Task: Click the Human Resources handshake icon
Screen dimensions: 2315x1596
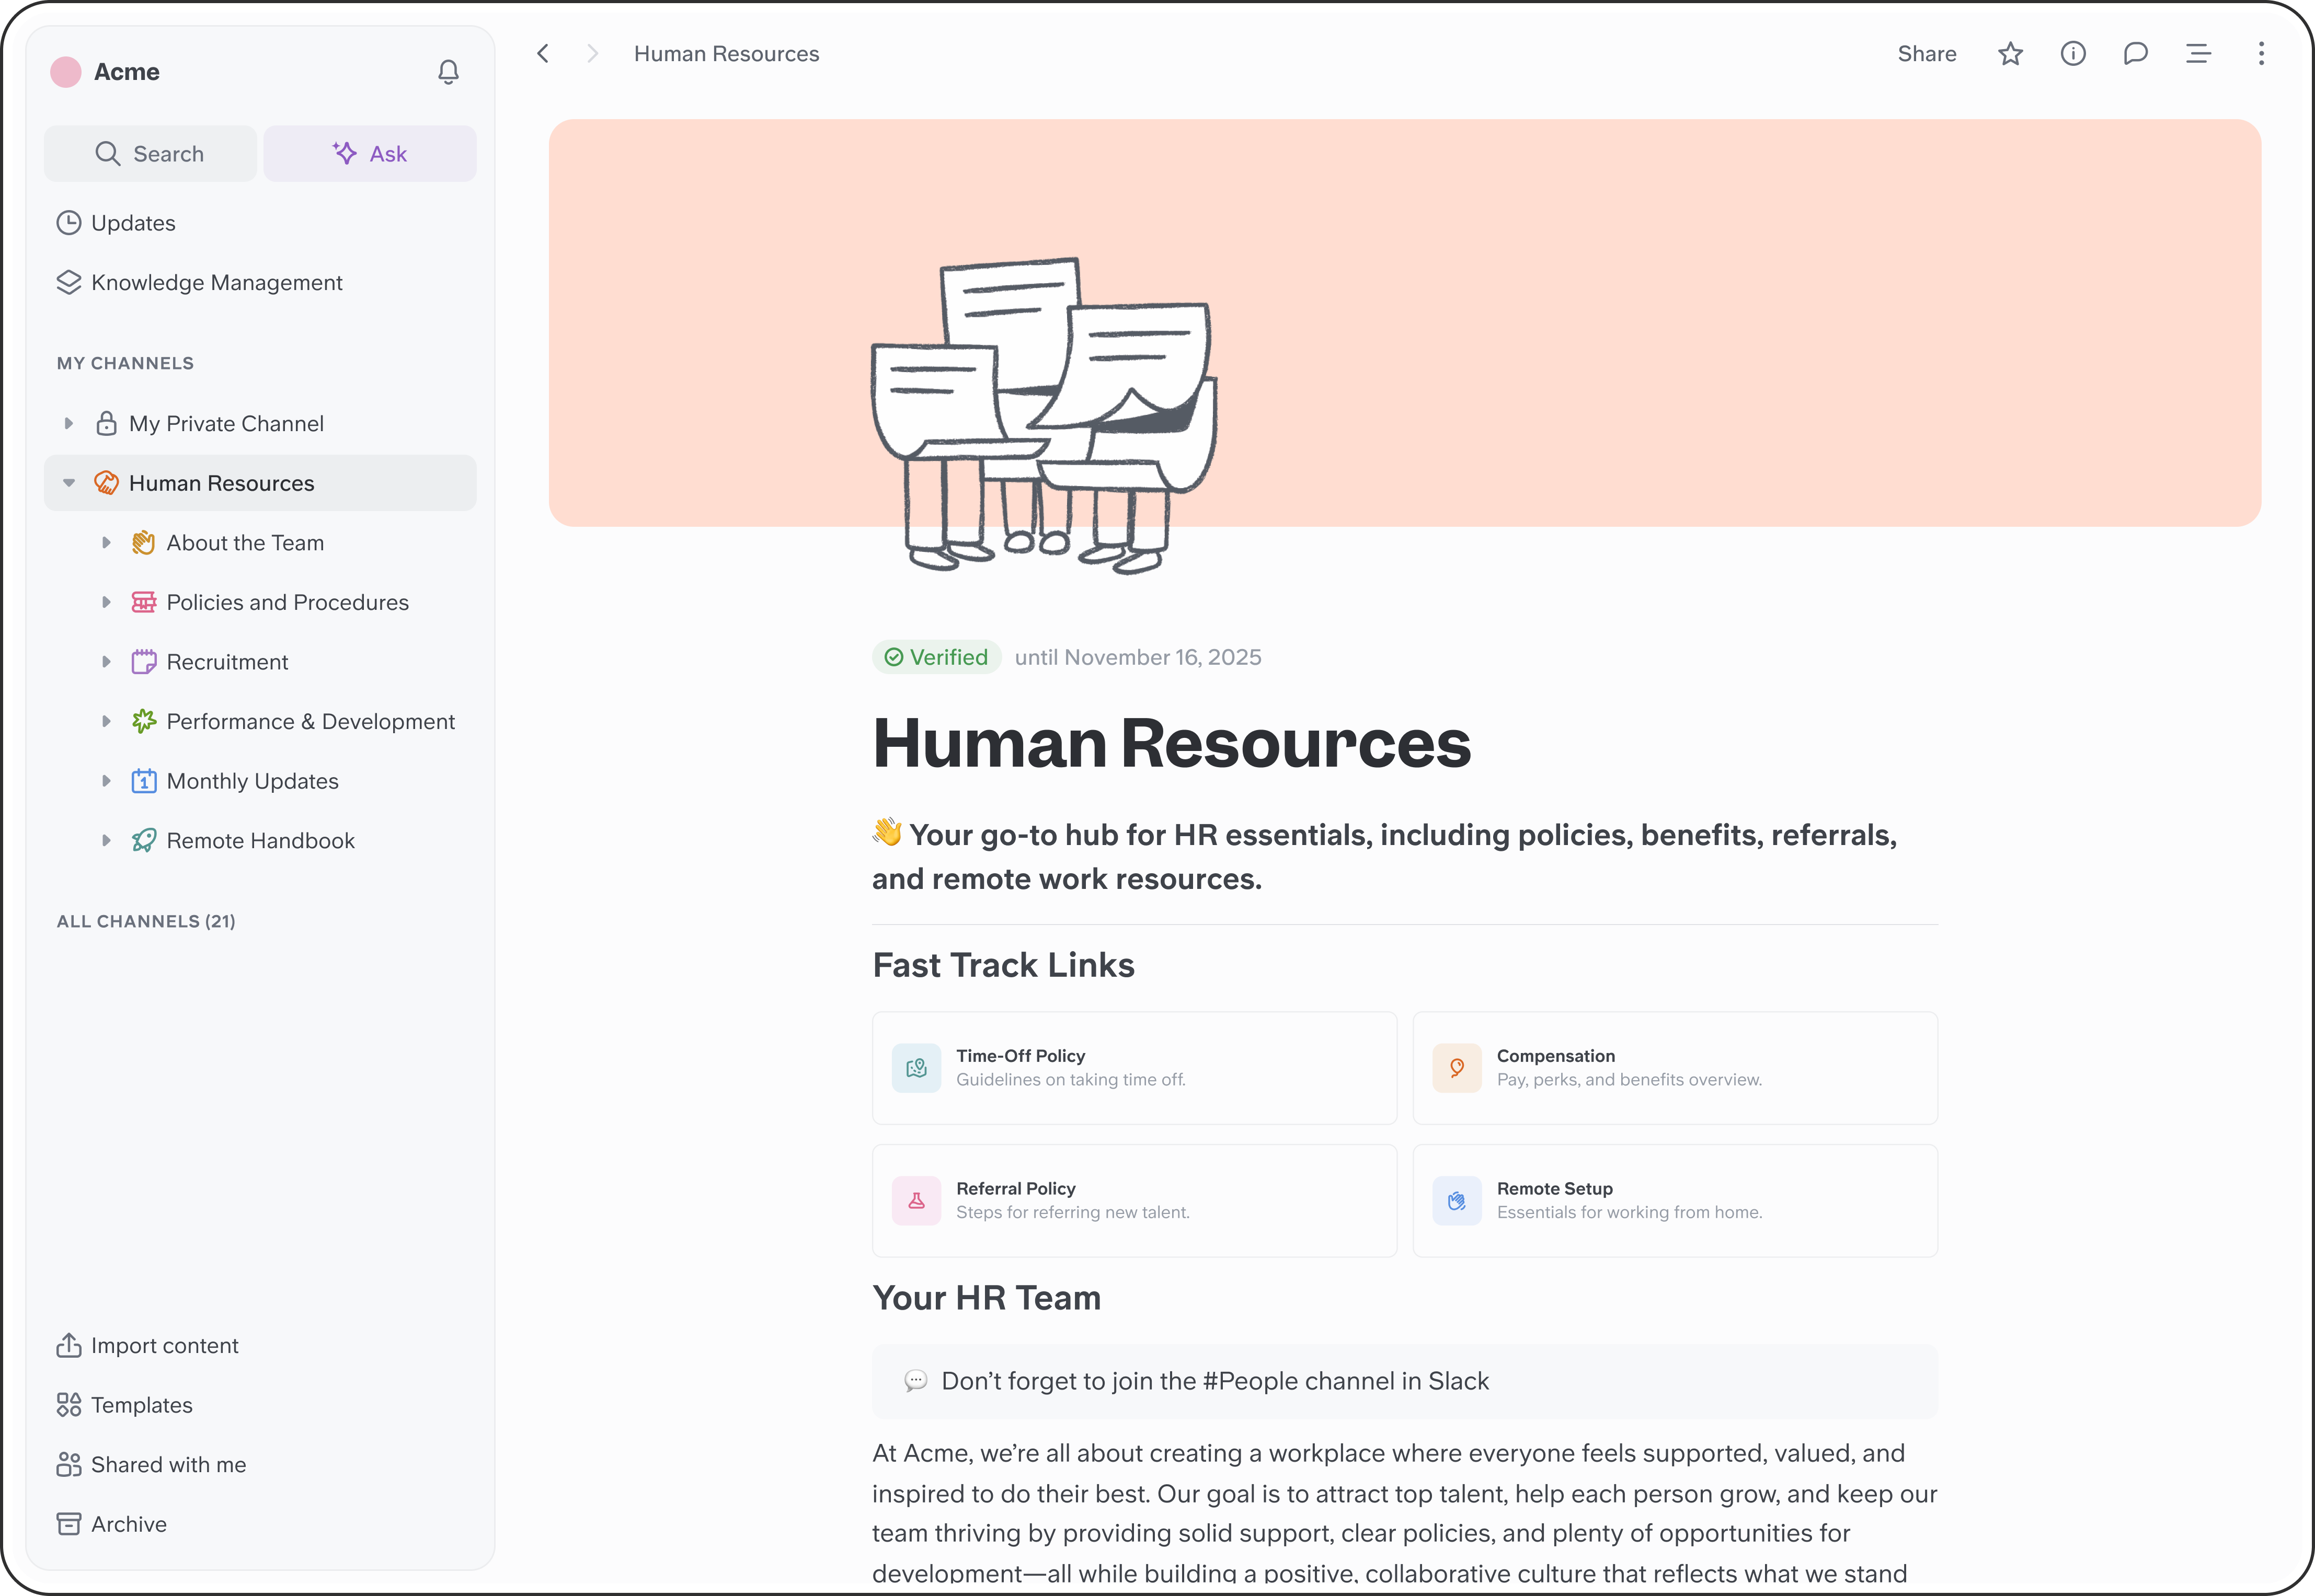Action: point(106,483)
